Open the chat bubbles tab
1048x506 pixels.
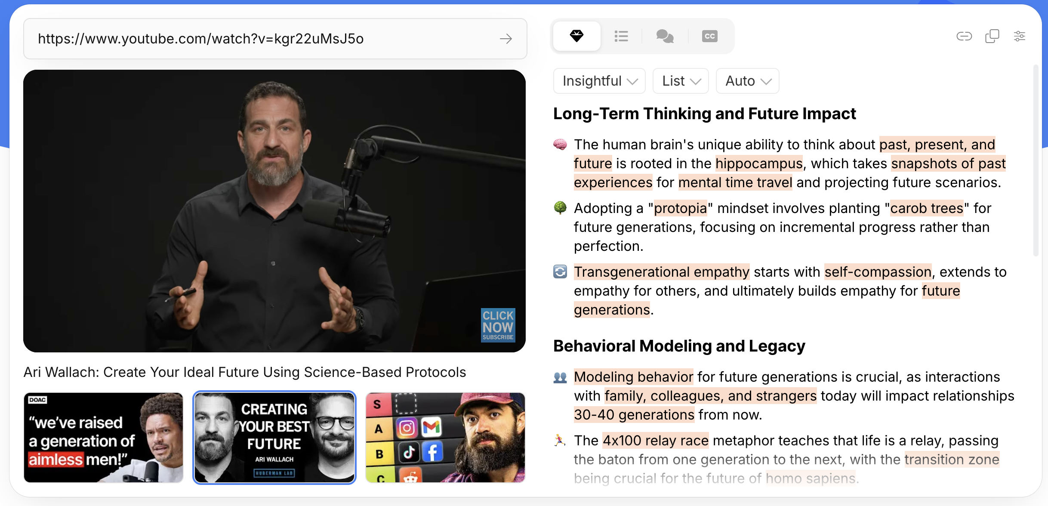click(665, 36)
